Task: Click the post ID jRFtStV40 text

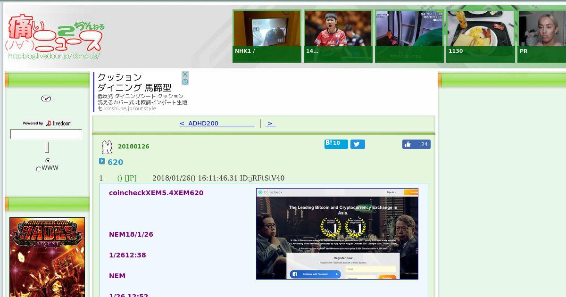Action: pos(262,178)
